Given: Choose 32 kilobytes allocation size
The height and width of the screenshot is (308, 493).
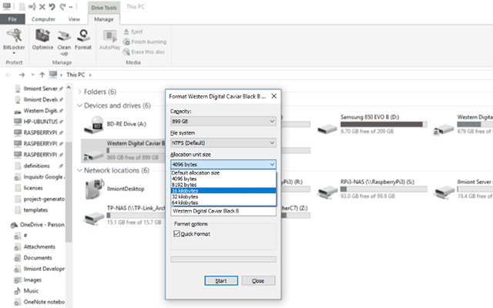Looking at the screenshot, I should 223,197.
